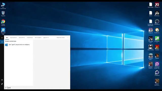Open the Корзина recycle bin icon
The width and height of the screenshot is (162, 91).
3,14
